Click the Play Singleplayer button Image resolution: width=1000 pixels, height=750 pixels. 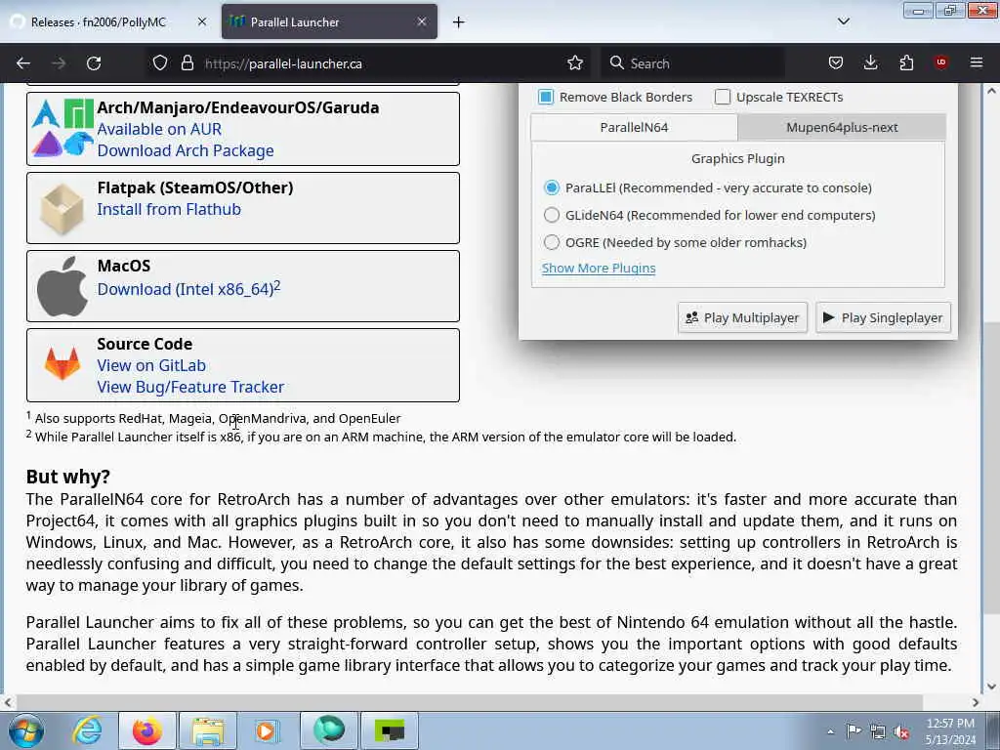point(883,317)
